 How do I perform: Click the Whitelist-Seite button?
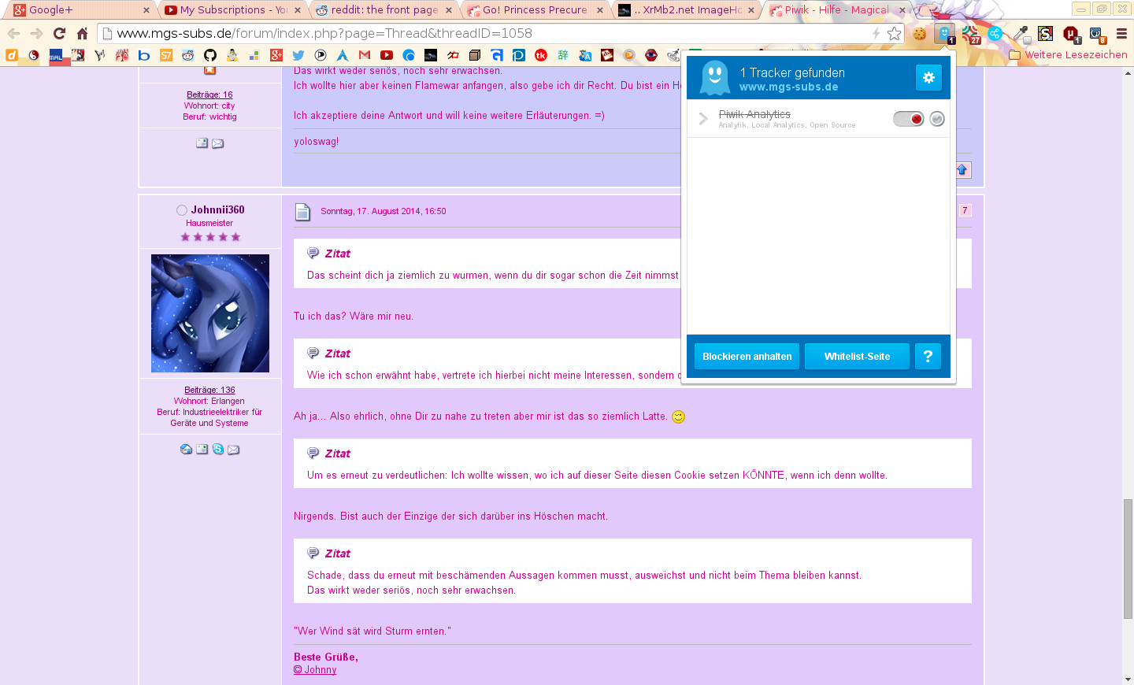(857, 357)
